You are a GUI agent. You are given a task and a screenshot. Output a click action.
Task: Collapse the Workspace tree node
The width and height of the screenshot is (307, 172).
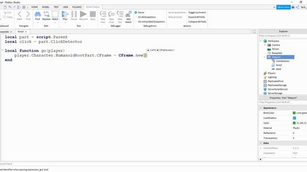[x=260, y=41]
